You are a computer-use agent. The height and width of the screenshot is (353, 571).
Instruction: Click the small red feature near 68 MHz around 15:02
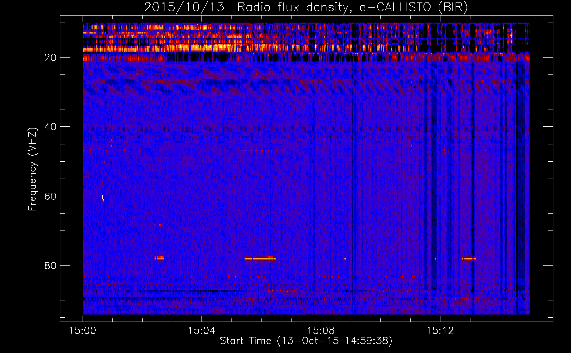coord(158,225)
